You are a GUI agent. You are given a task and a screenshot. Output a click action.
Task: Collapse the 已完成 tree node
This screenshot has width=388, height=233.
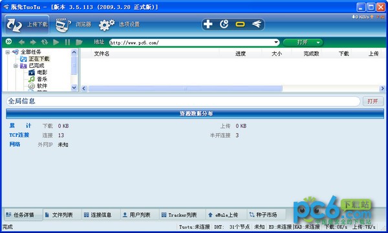pyautogui.click(x=16, y=66)
